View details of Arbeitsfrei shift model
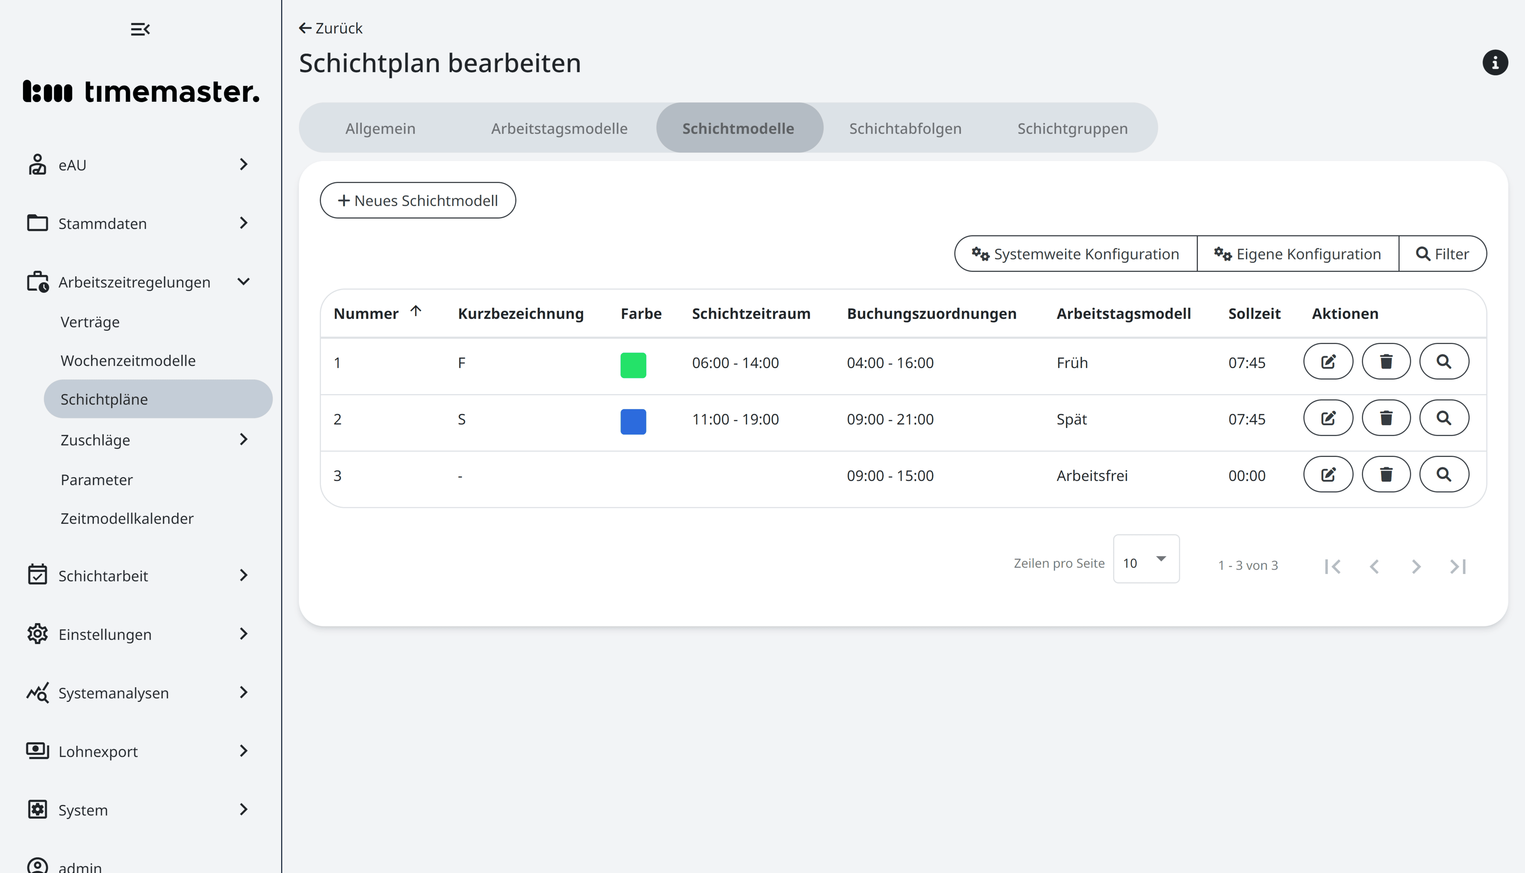Viewport: 1525px width, 873px height. [1443, 474]
